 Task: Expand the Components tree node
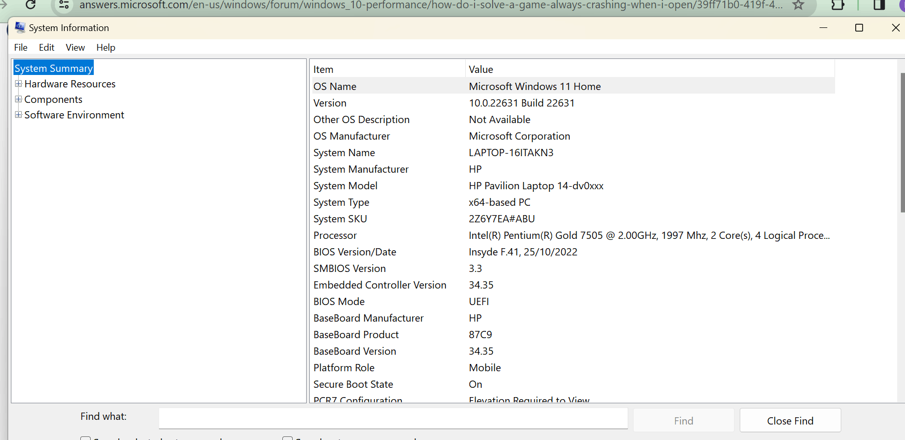[19, 99]
